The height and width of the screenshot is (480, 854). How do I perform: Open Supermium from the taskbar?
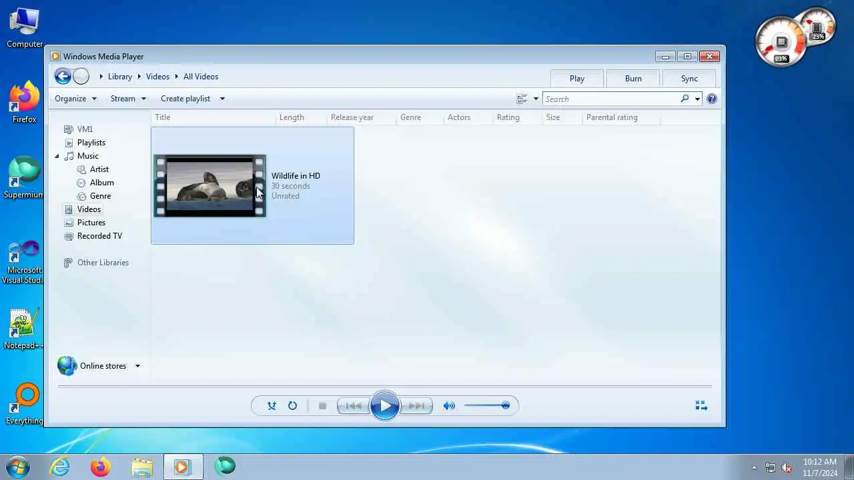225,467
